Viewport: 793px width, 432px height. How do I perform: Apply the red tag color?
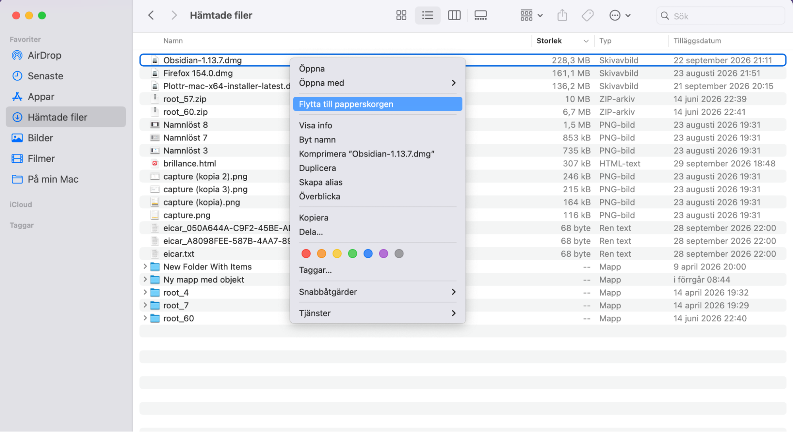pos(306,254)
